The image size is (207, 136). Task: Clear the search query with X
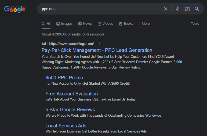tap(166, 9)
